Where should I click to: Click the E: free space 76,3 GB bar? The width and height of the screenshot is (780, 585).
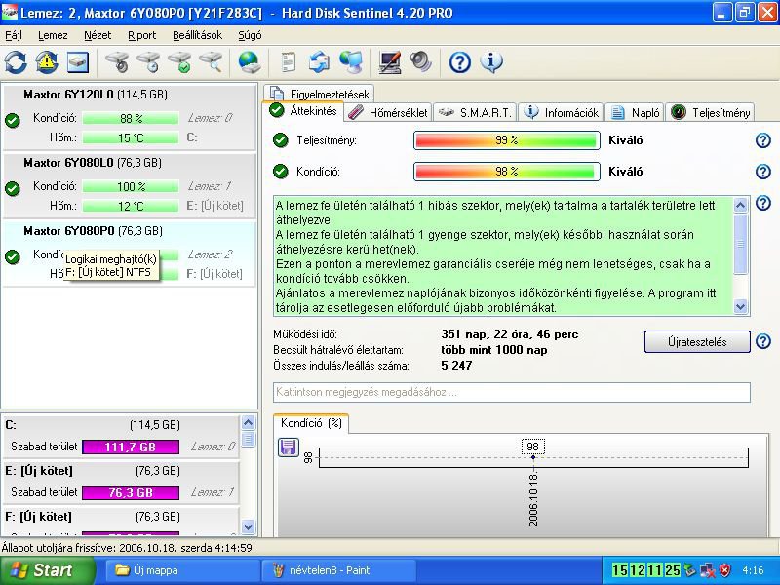click(x=131, y=492)
